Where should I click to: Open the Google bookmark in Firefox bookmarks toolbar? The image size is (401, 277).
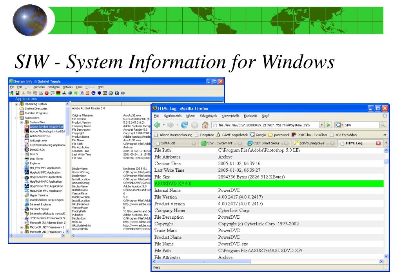(258, 135)
